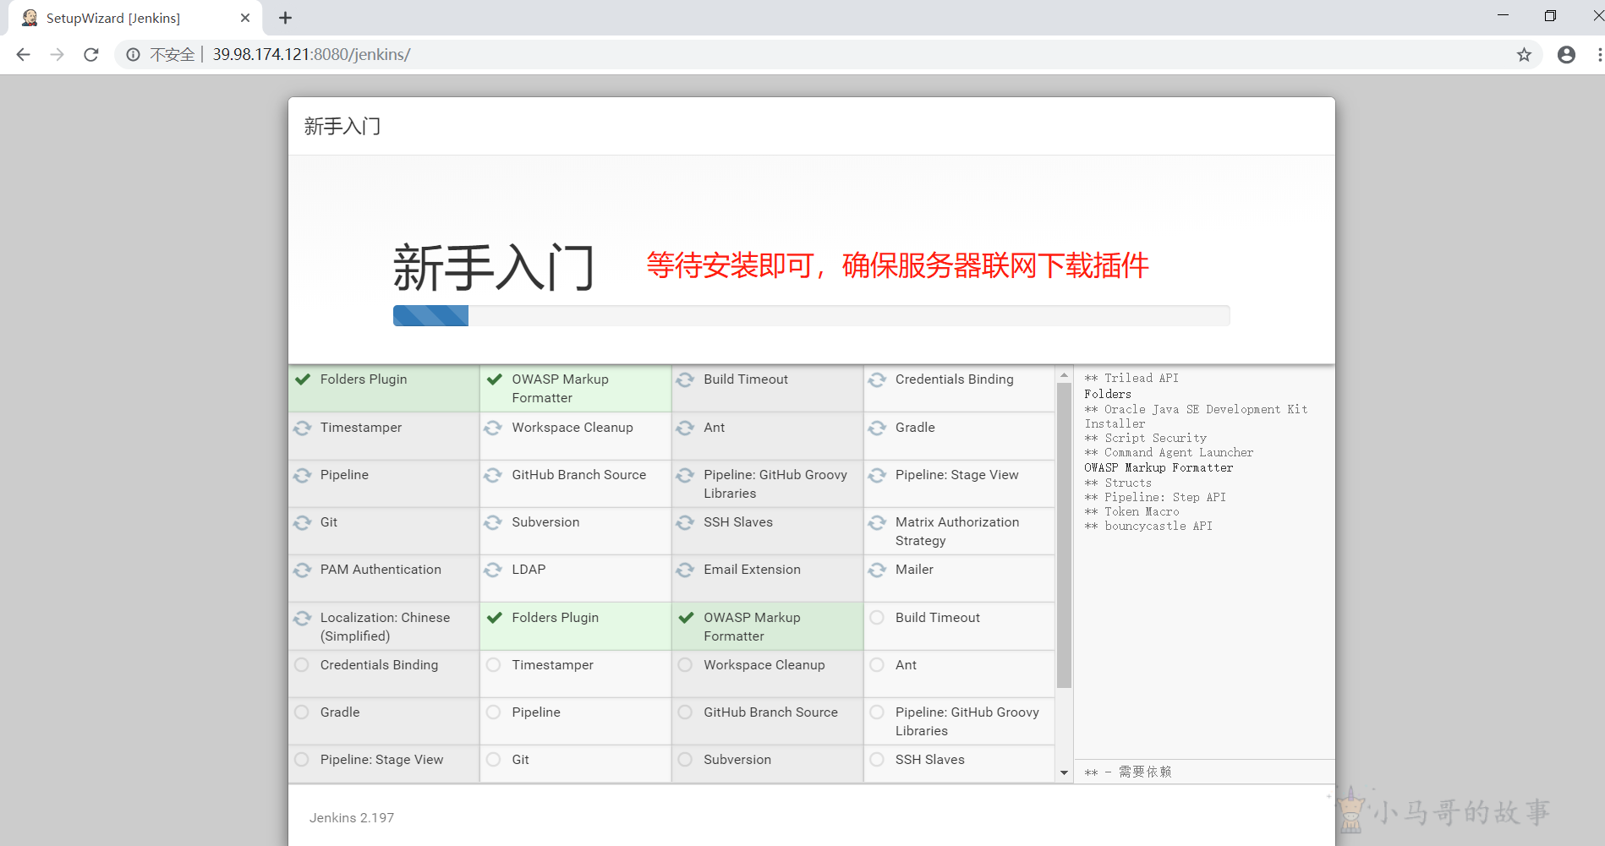Go back using the browser back arrow

click(23, 55)
